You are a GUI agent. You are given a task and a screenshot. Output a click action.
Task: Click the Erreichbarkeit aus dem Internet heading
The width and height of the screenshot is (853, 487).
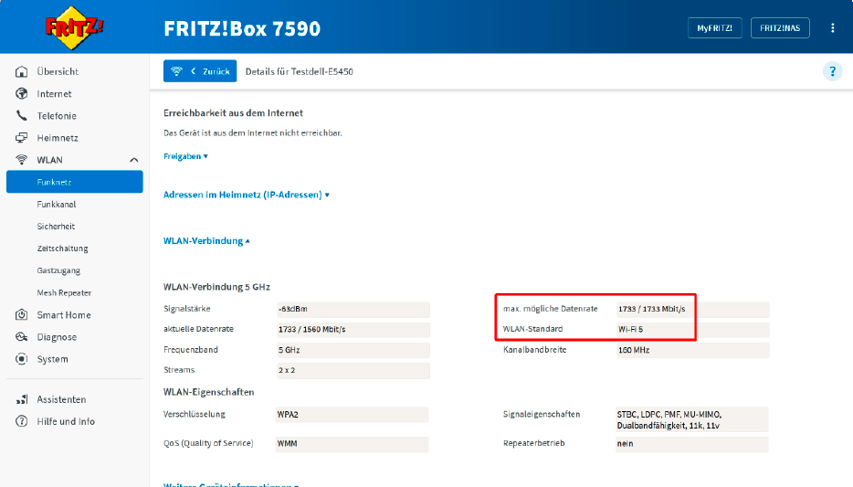[x=233, y=112]
